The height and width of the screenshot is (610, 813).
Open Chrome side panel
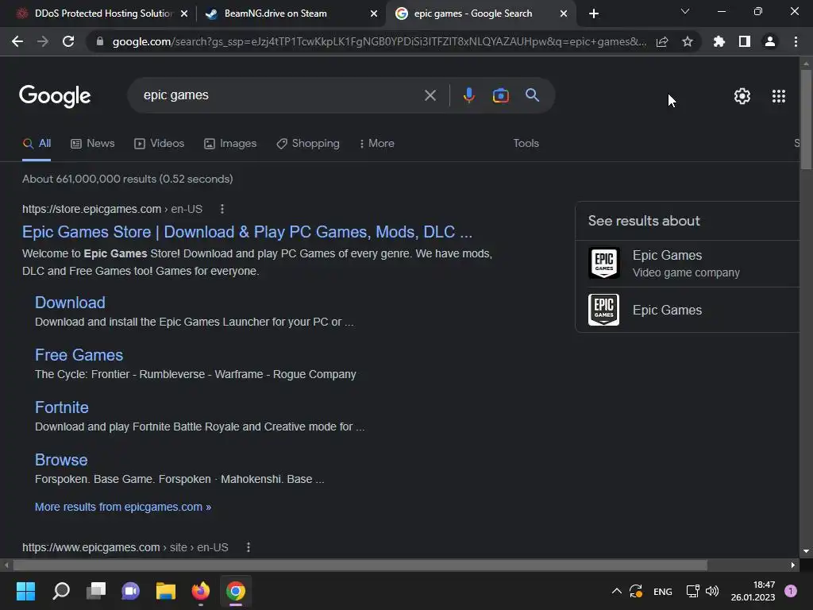click(x=745, y=41)
